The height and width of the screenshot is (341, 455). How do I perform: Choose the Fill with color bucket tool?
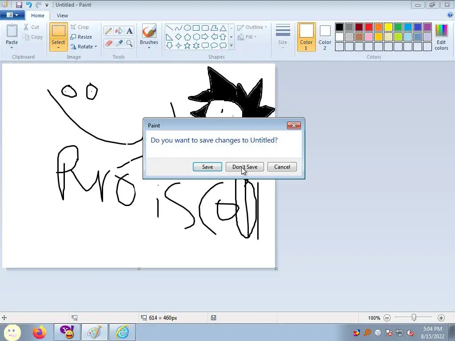click(x=119, y=31)
